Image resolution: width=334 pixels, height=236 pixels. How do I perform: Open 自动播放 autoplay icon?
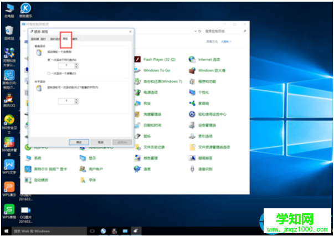tap(28, 180)
